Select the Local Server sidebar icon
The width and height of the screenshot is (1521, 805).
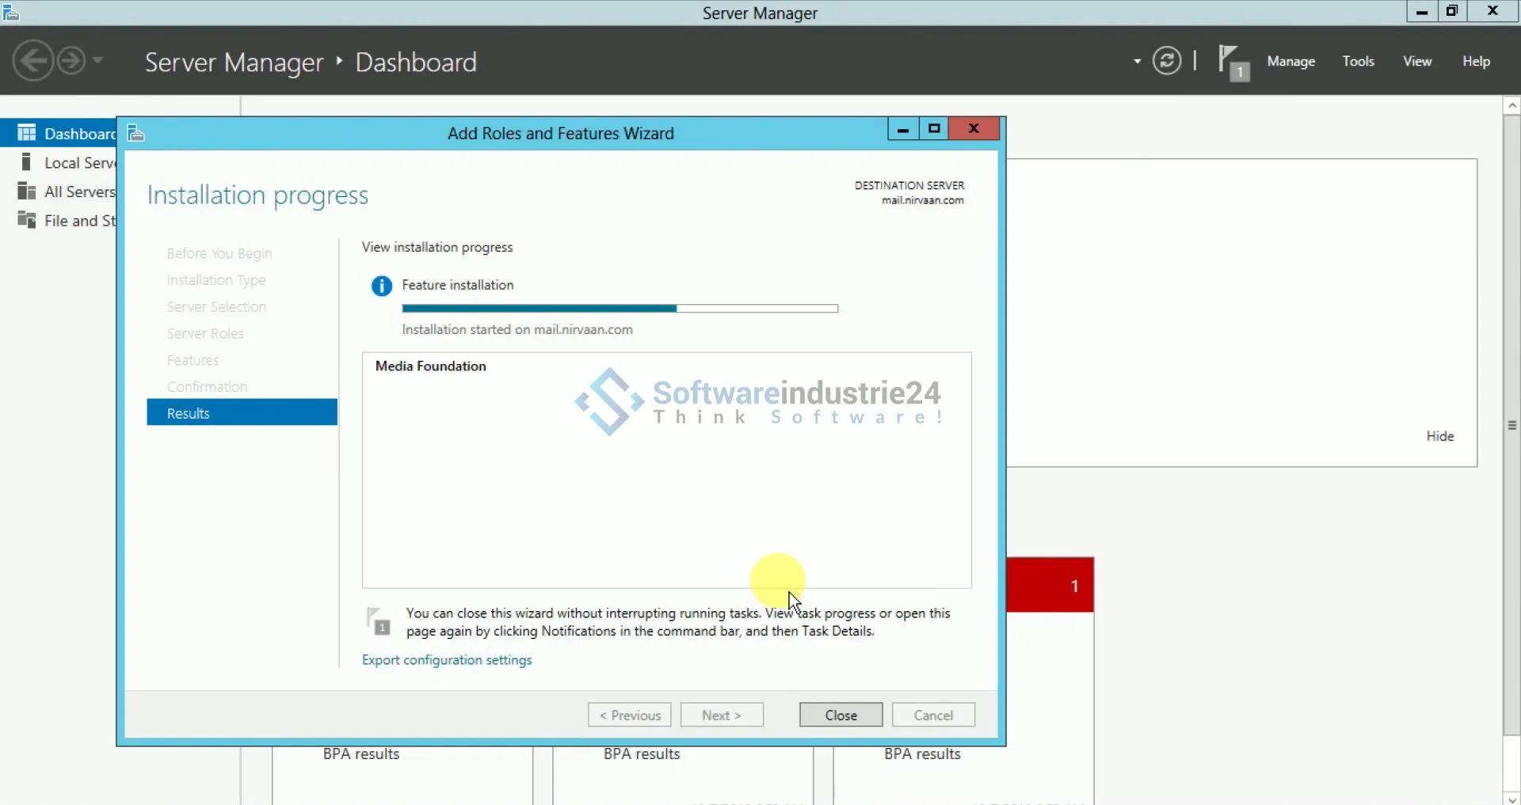tap(27, 162)
